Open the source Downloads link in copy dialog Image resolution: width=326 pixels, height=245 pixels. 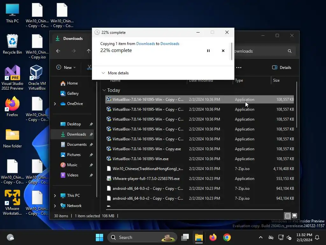tap(145, 43)
